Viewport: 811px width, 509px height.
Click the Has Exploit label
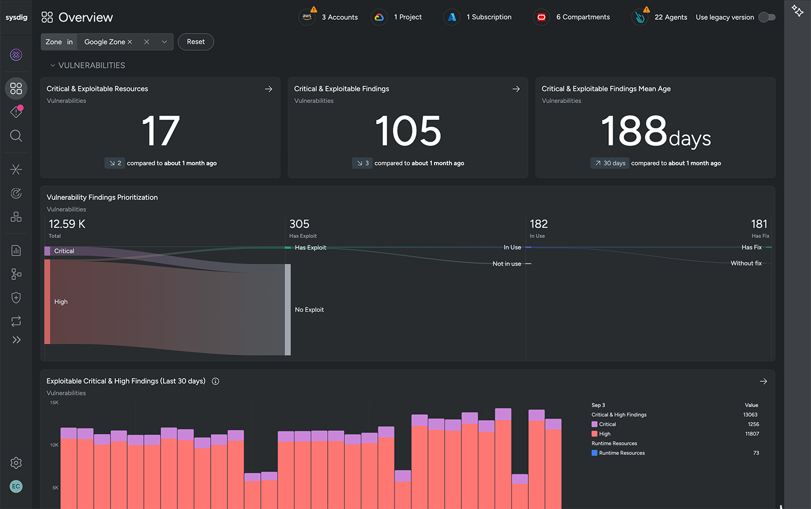[311, 248]
